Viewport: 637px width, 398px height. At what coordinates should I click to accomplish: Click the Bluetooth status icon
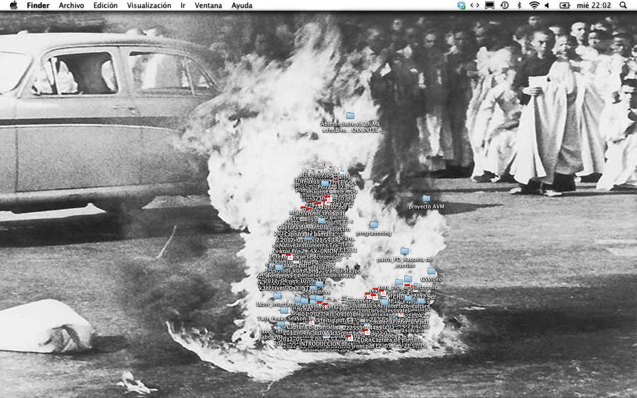(x=519, y=5)
